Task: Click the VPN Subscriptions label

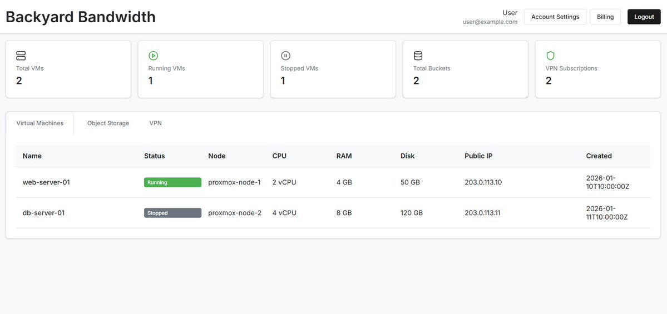Action: [571, 68]
